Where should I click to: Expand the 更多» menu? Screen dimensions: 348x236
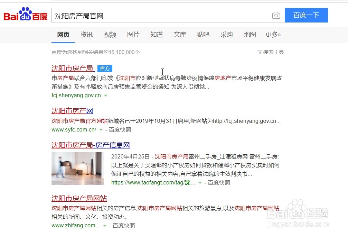coord(273,35)
